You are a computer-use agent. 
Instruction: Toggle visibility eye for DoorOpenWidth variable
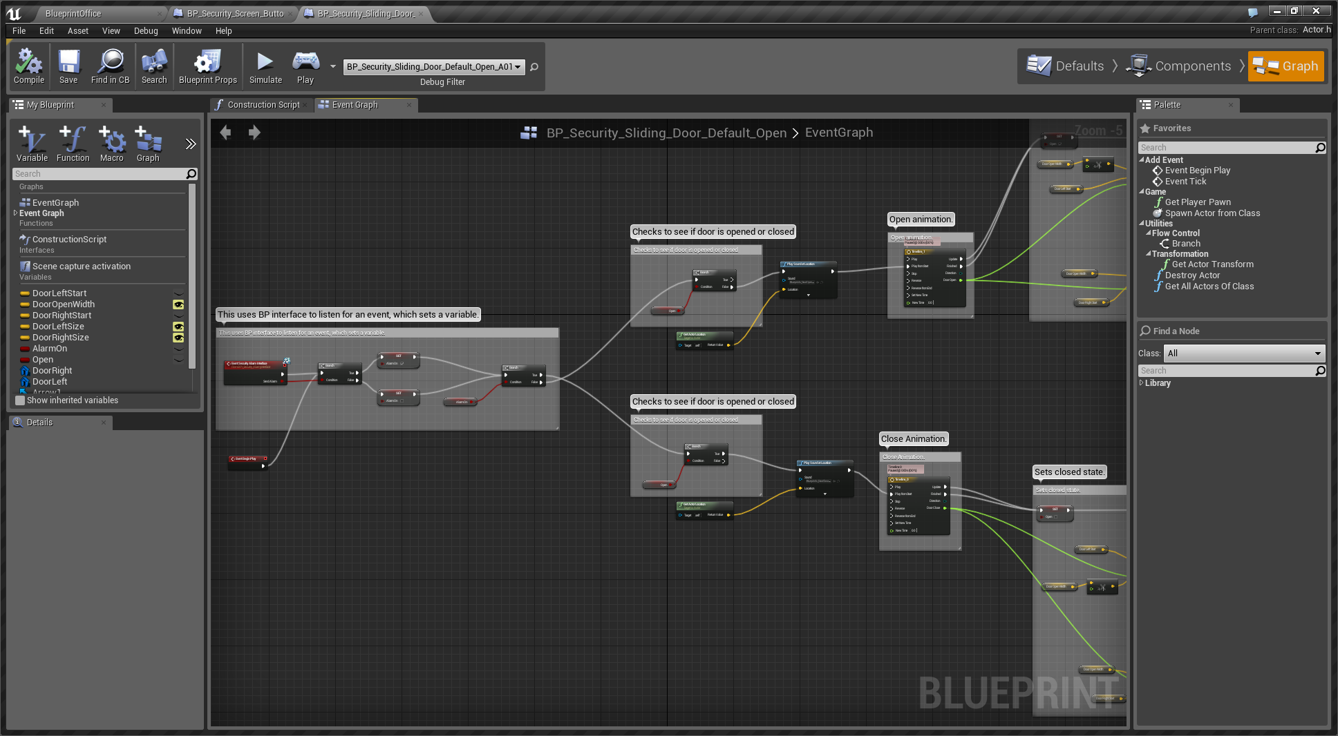[x=178, y=304]
